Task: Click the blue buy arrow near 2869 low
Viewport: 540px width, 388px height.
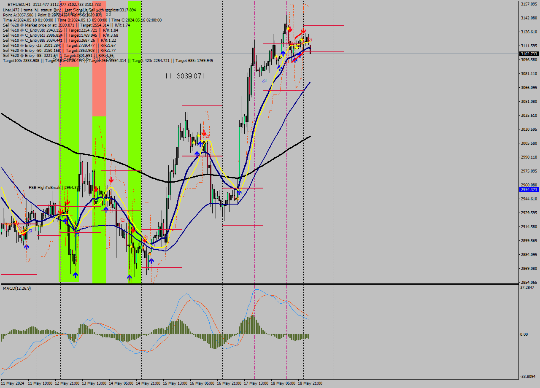Action: click(75, 275)
